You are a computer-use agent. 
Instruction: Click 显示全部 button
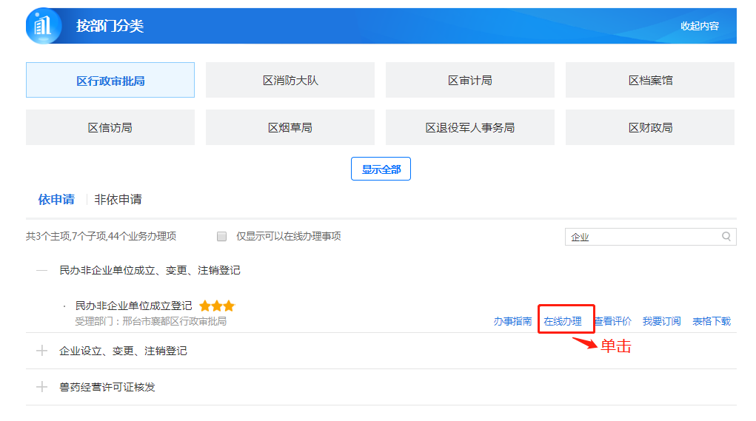pyautogui.click(x=381, y=169)
